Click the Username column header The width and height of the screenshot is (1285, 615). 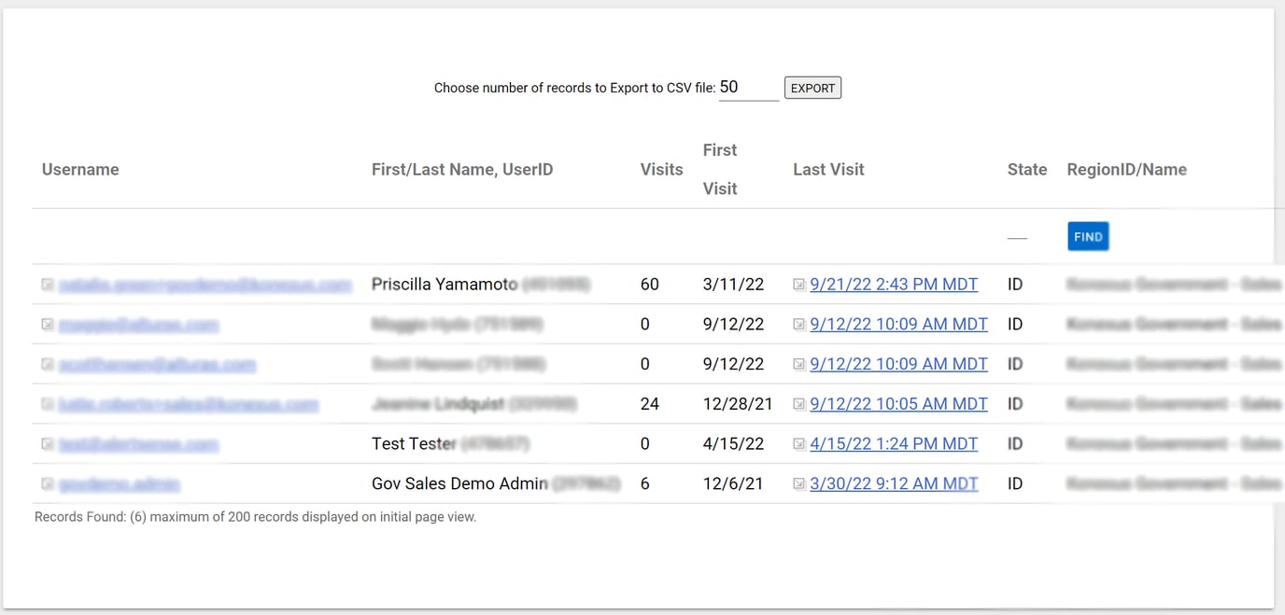pos(79,169)
